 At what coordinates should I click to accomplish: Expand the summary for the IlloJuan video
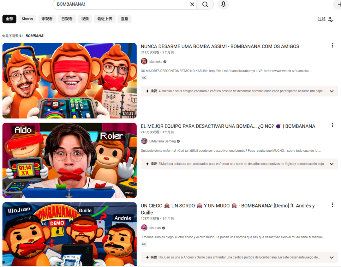[332, 258]
